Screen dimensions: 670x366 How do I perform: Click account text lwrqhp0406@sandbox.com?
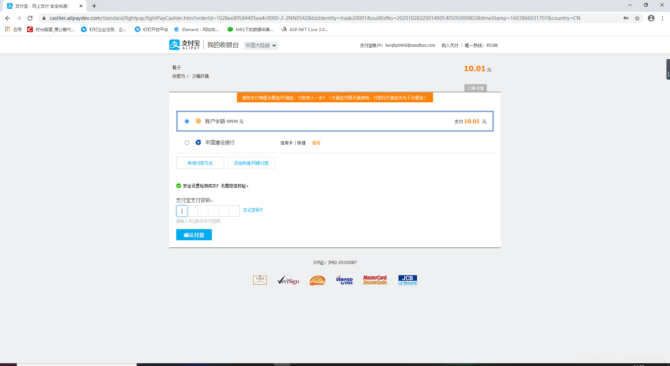click(410, 45)
